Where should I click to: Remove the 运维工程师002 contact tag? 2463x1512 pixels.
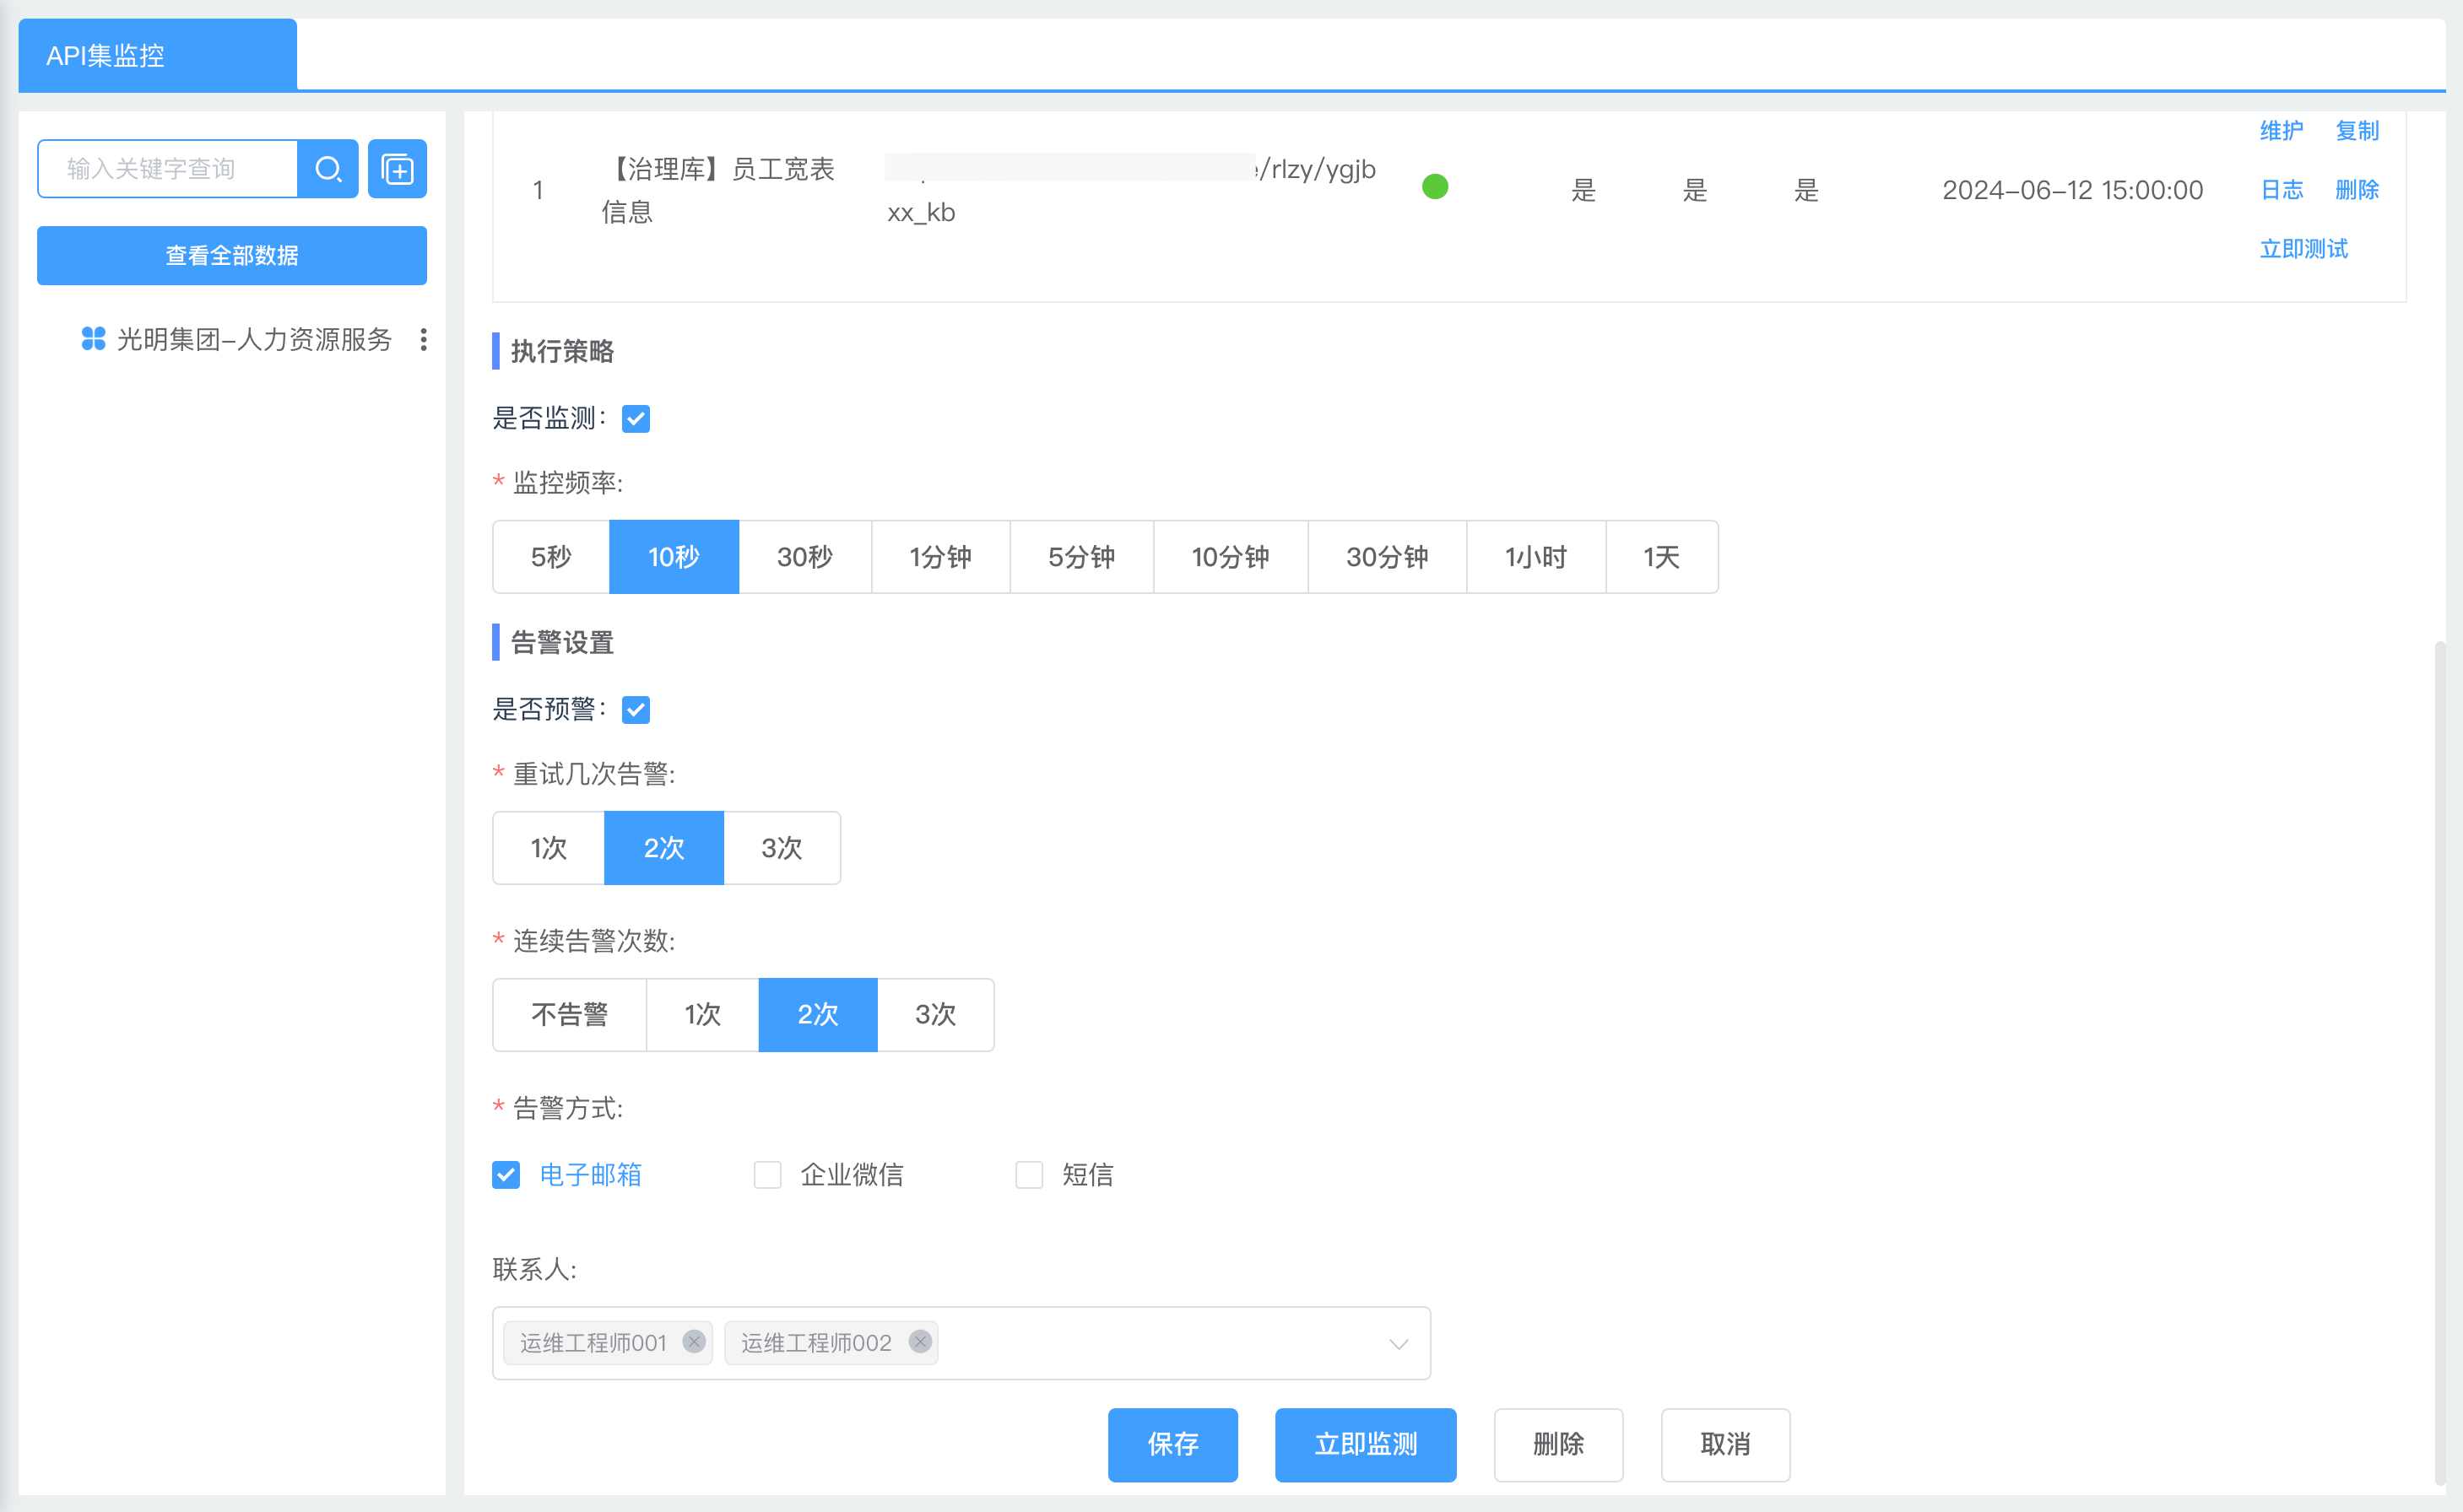click(x=919, y=1343)
